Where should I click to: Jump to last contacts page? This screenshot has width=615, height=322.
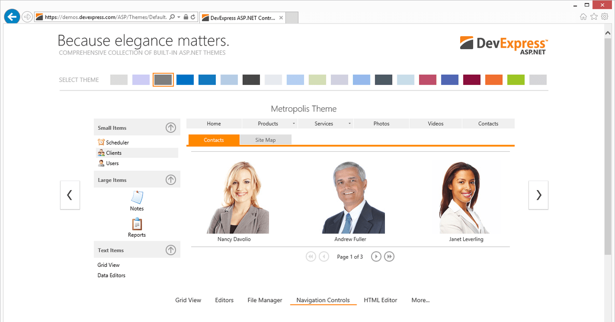coord(389,256)
